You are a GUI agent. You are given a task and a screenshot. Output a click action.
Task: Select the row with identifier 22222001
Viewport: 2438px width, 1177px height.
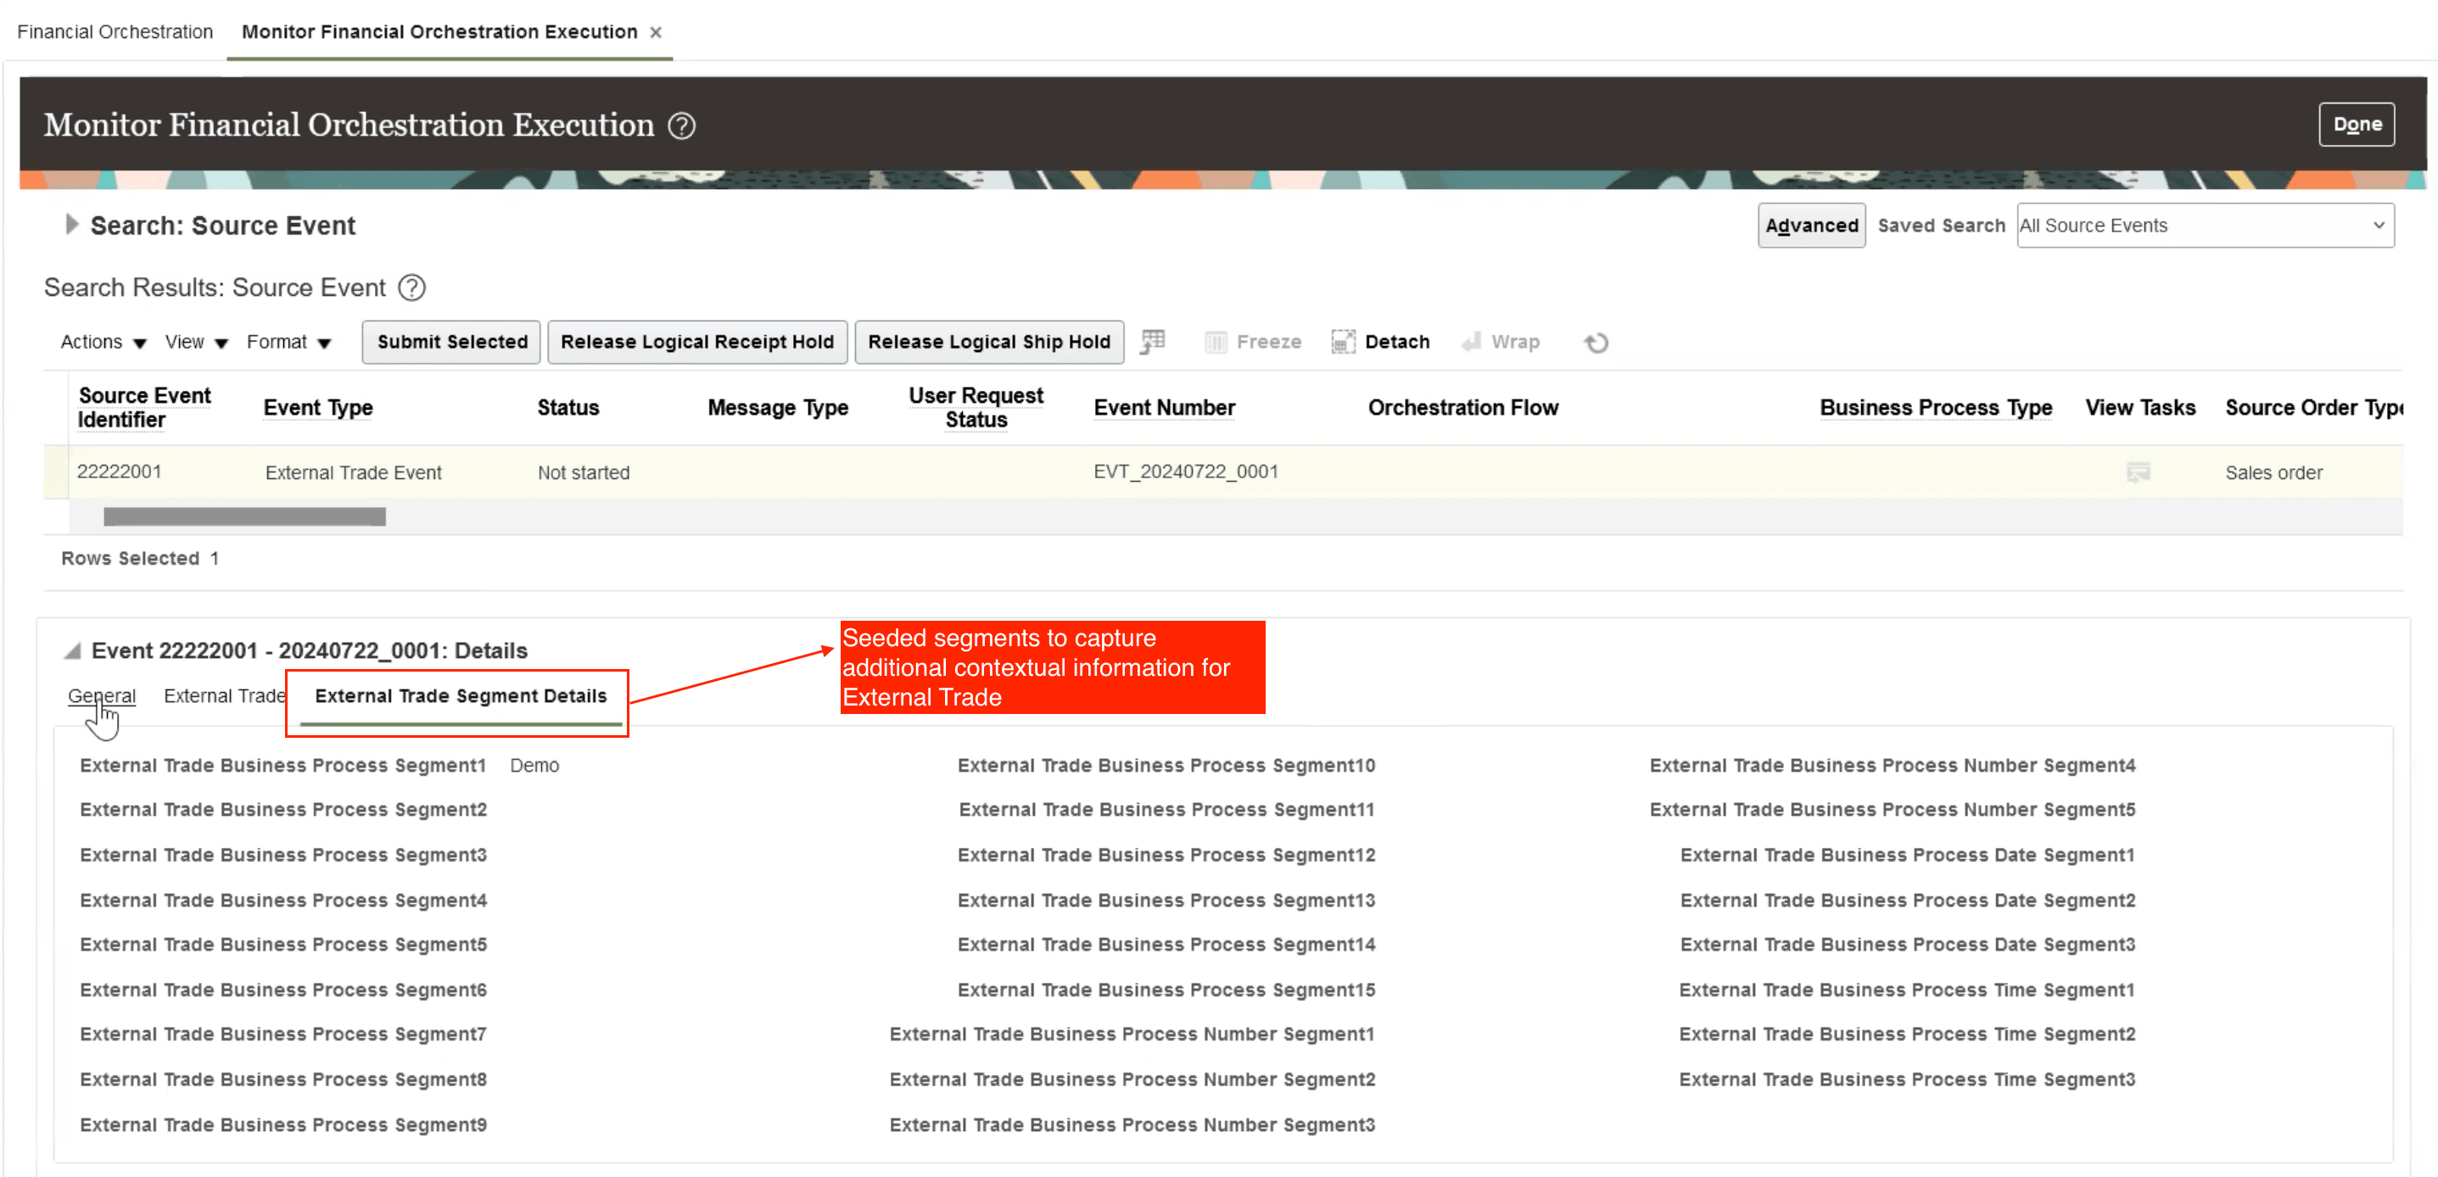pyautogui.click(x=120, y=472)
